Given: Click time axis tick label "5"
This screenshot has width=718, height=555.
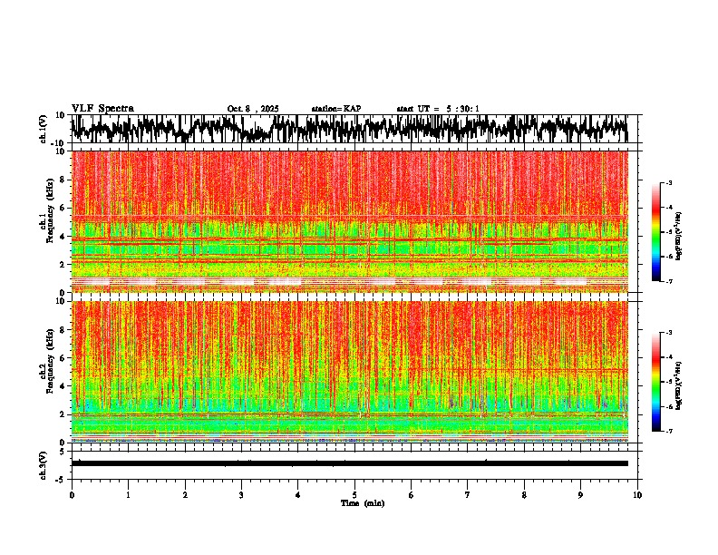Looking at the screenshot, I should pyautogui.click(x=354, y=495).
